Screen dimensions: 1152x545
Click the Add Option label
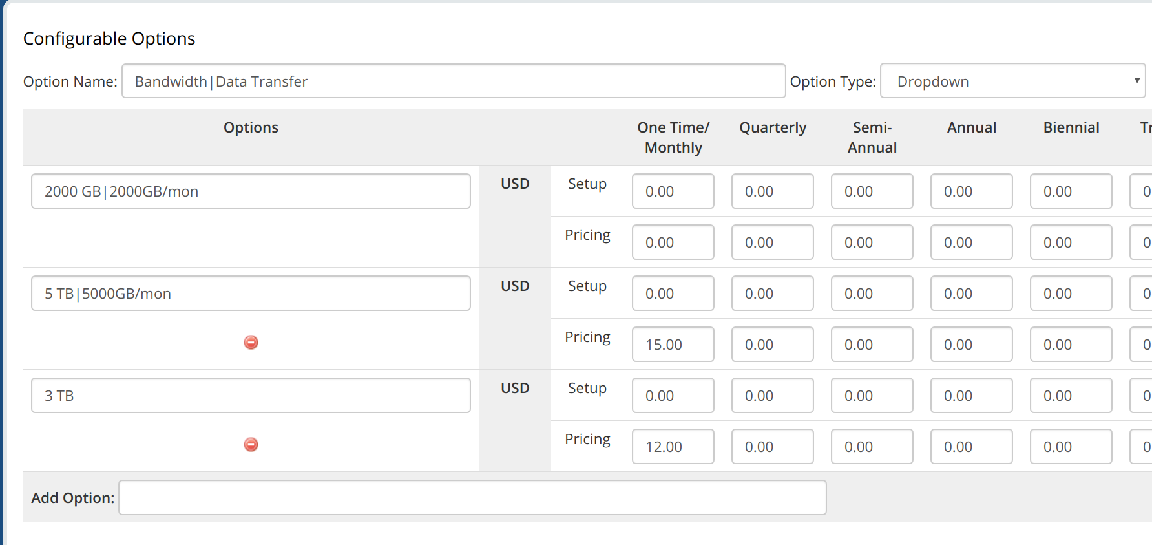pyautogui.click(x=72, y=498)
